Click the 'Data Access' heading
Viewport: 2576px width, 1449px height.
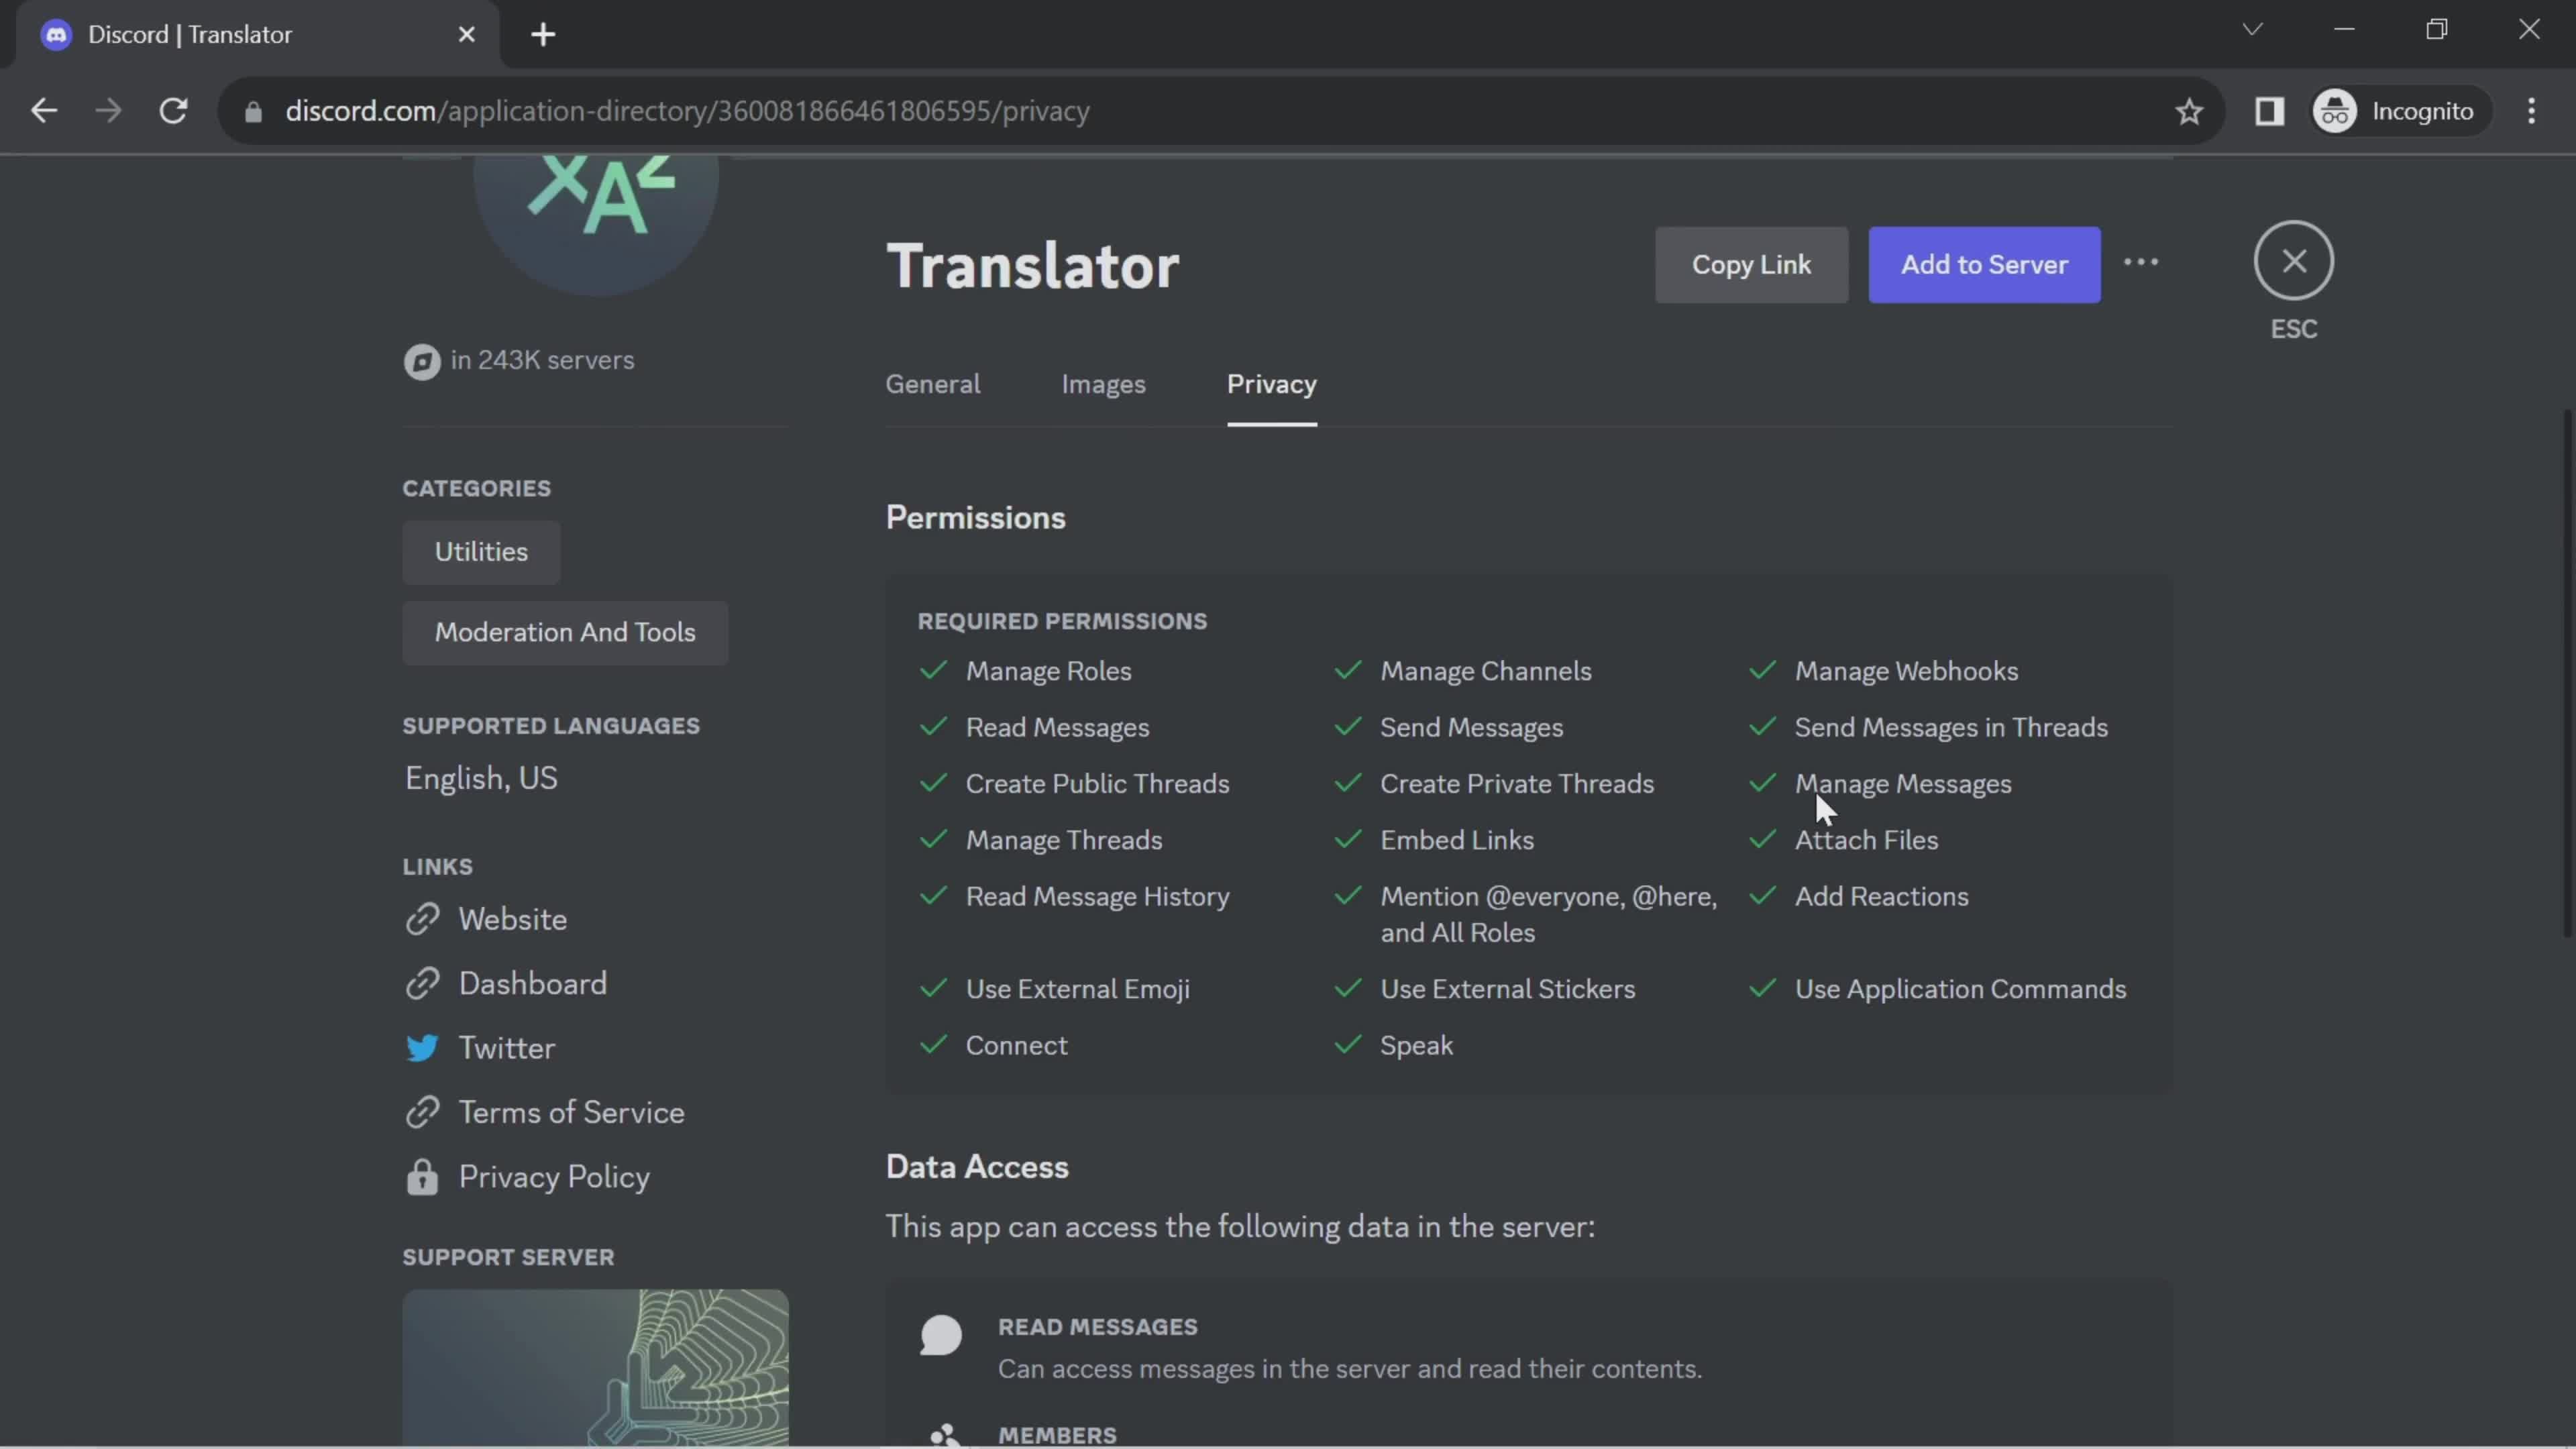(977, 1167)
